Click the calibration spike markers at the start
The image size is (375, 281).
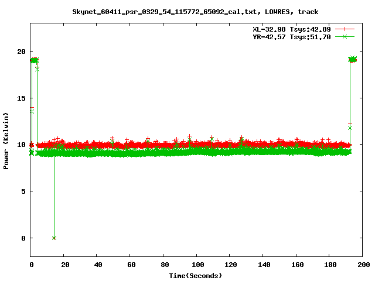click(x=34, y=60)
